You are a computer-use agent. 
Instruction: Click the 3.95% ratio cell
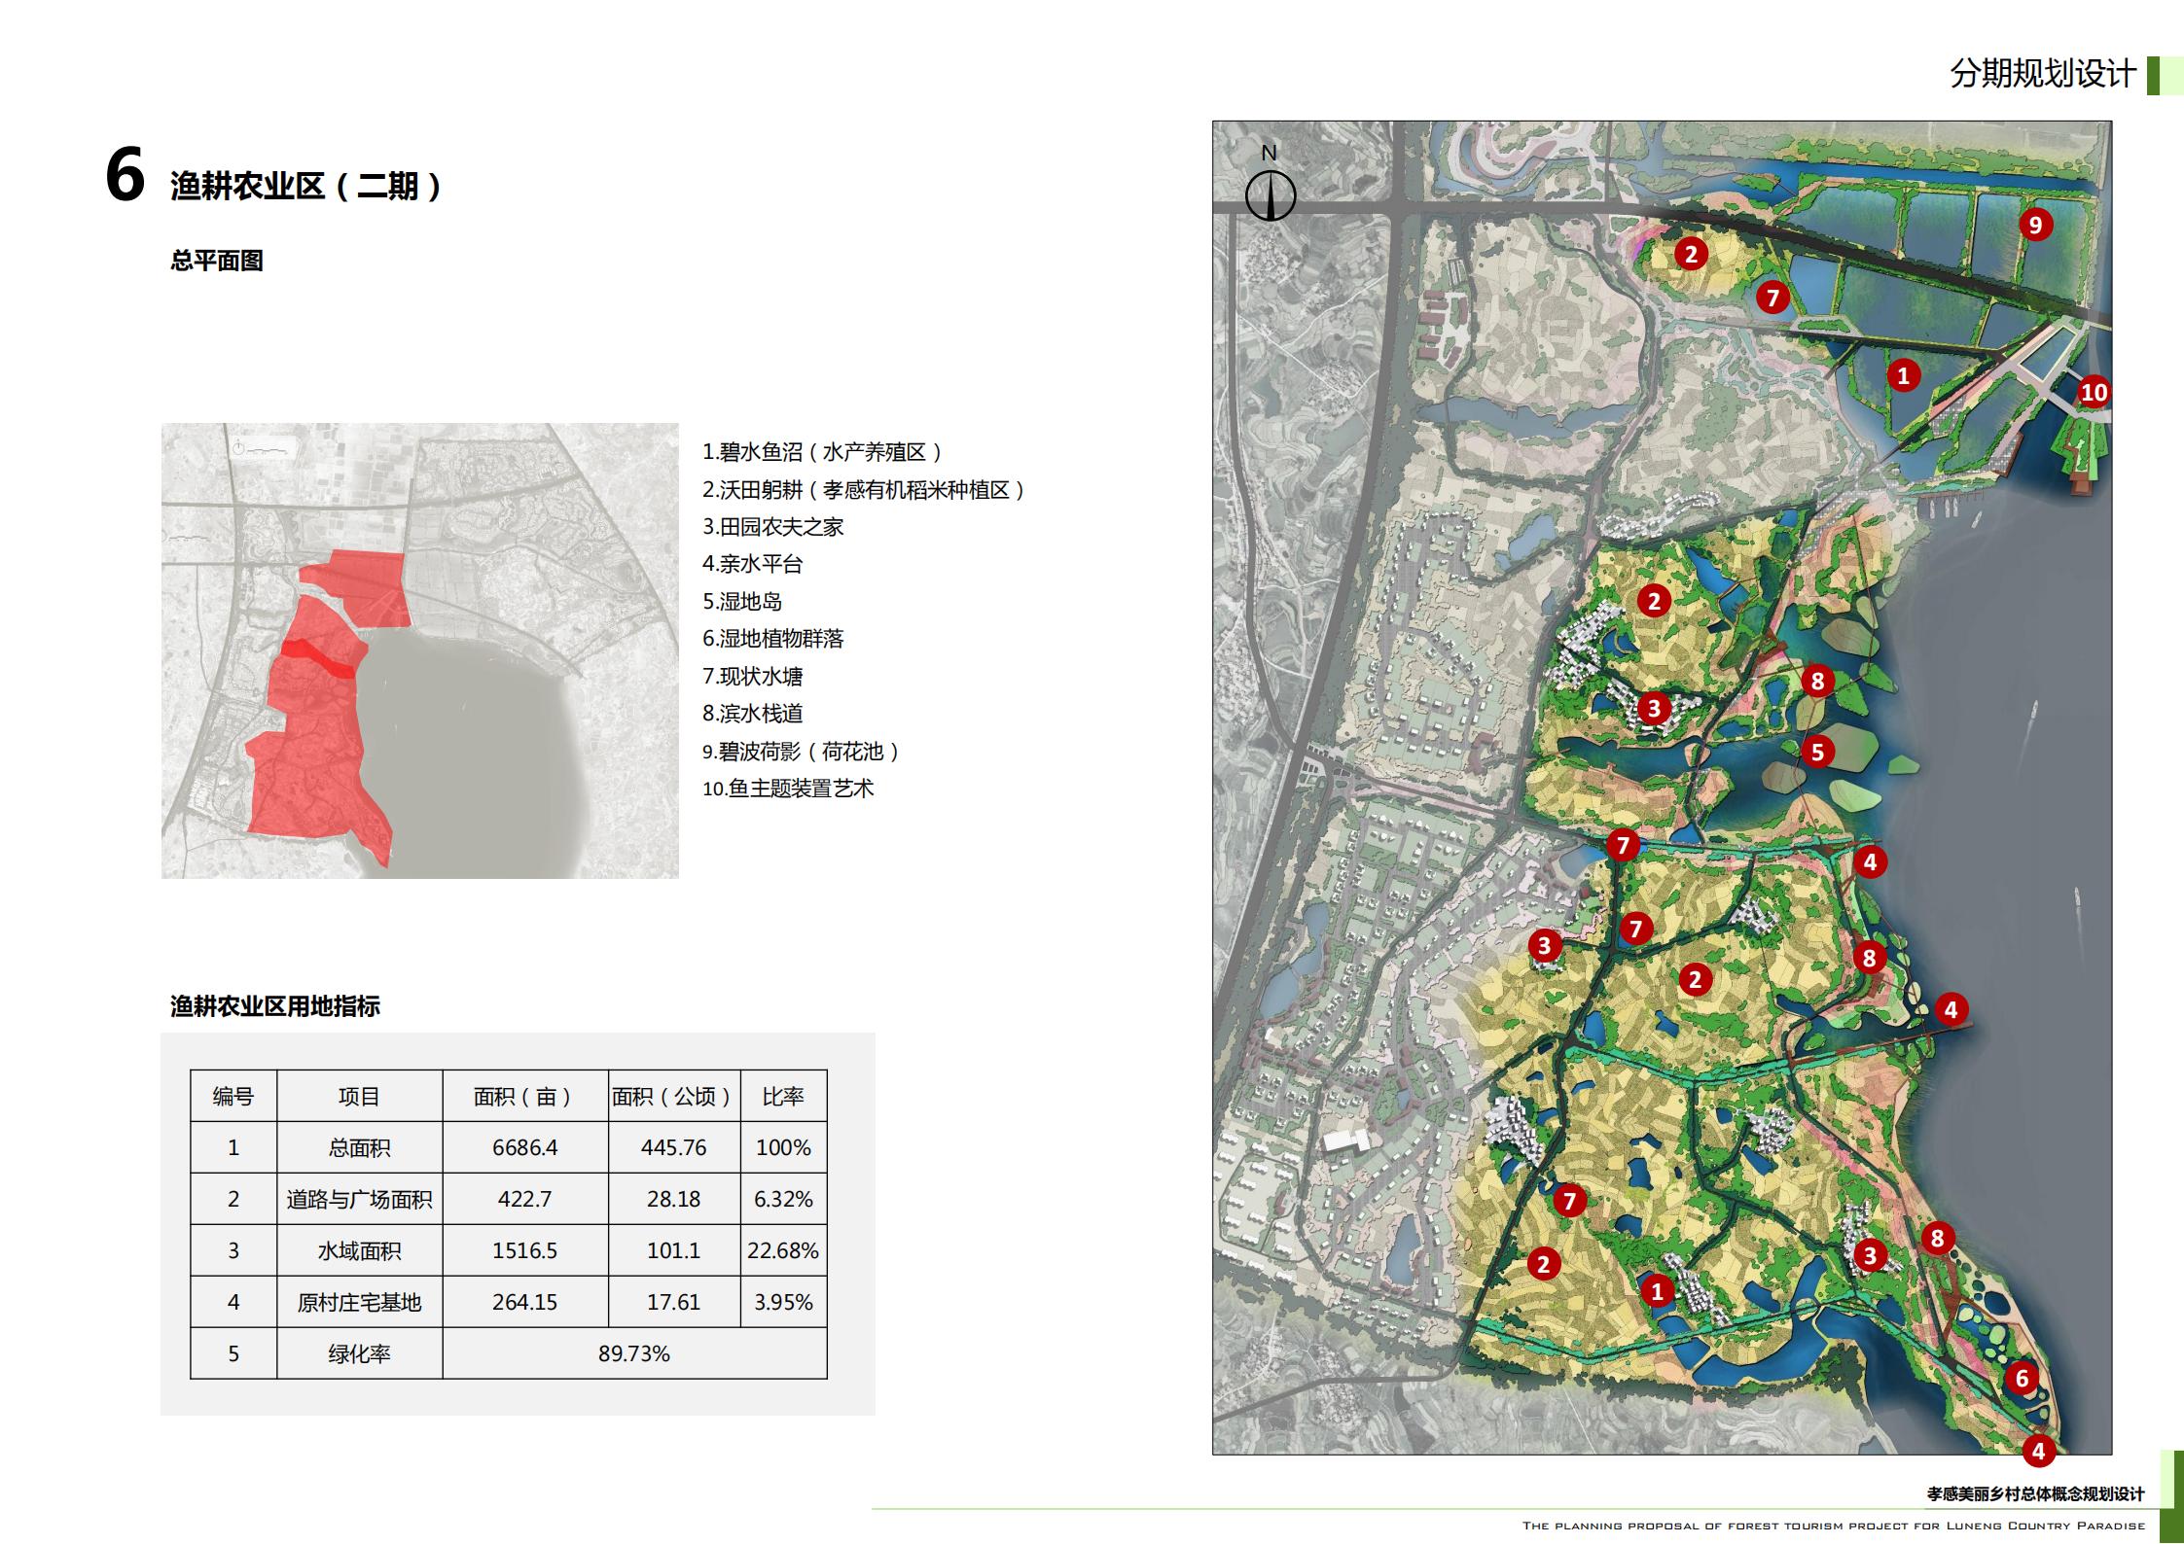[783, 1303]
